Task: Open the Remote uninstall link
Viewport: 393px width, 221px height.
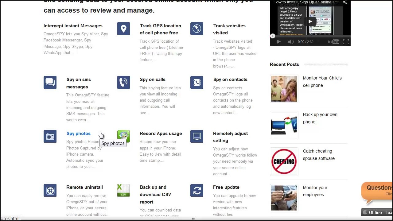Action: [84, 187]
